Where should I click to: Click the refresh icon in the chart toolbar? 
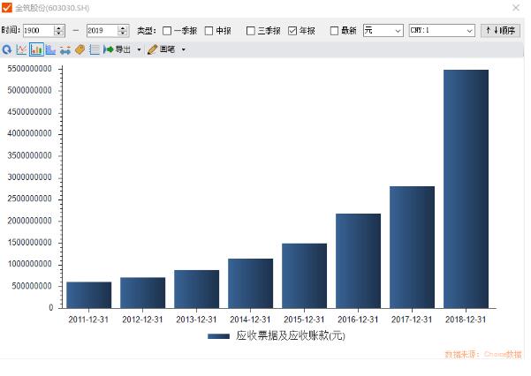pos(7,49)
